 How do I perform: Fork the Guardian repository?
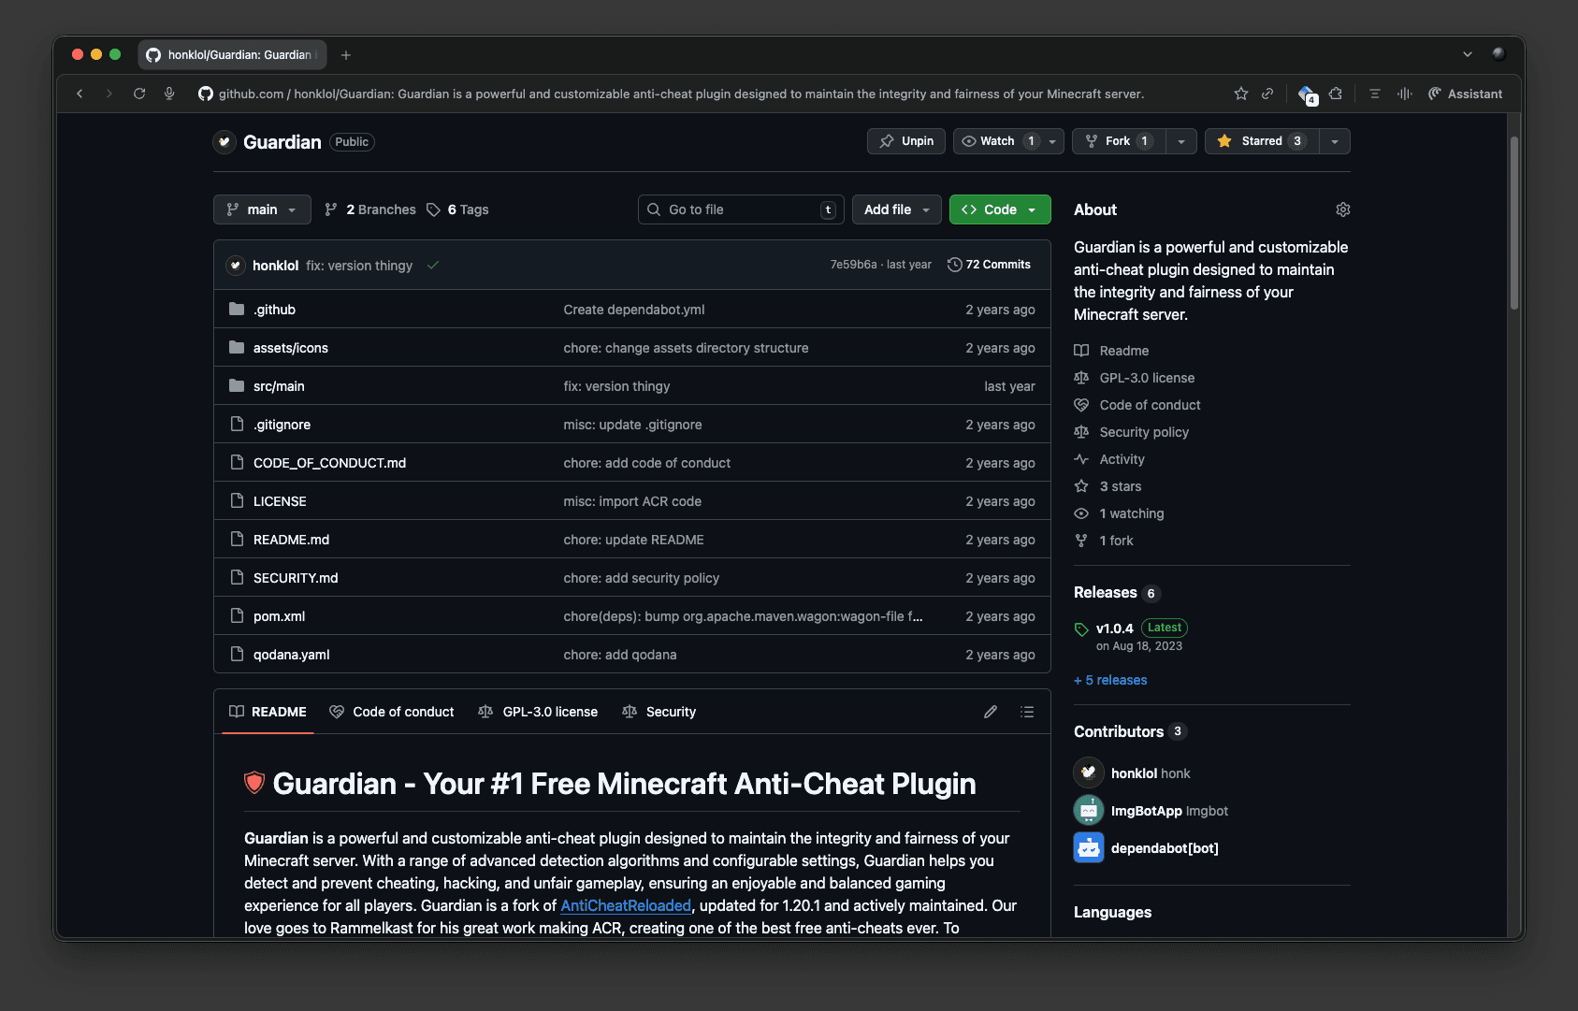(x=1119, y=141)
